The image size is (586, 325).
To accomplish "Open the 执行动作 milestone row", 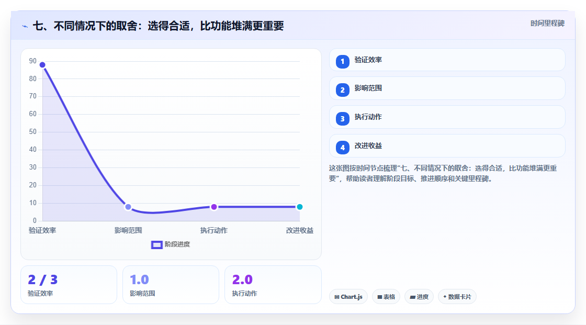I will pyautogui.click(x=447, y=117).
